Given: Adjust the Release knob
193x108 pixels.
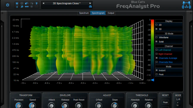Looking at the screenshot, I should pyautogui.click(x=65, y=106).
